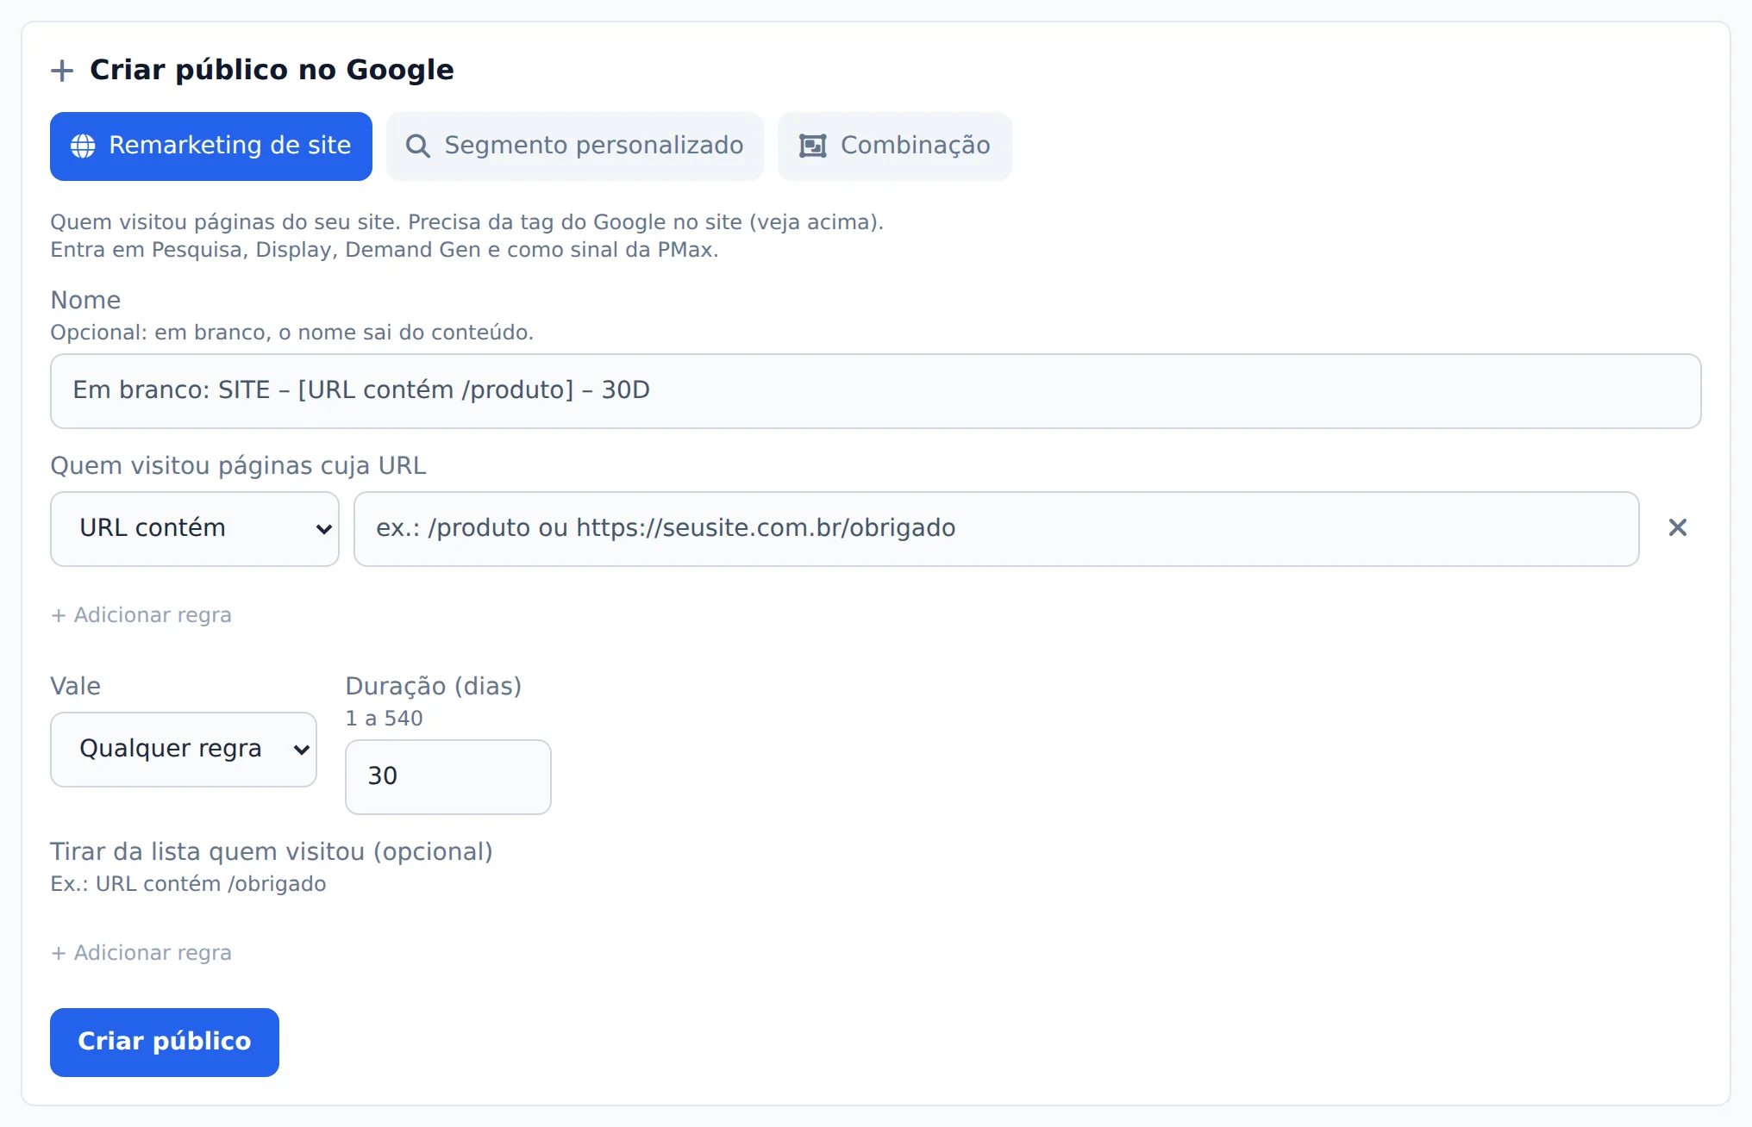
Task: Open the Combinação tab
Action: (x=895, y=146)
